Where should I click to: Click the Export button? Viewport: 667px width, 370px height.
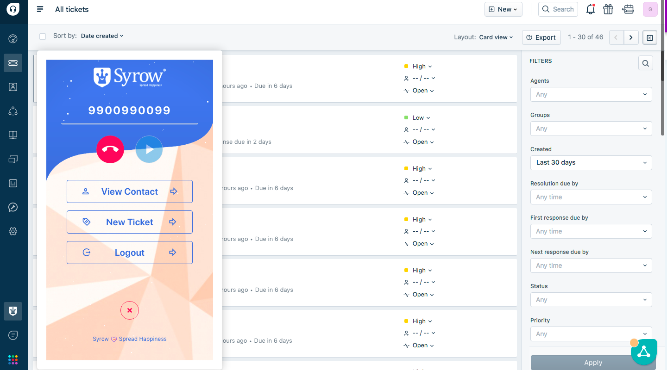(541, 37)
